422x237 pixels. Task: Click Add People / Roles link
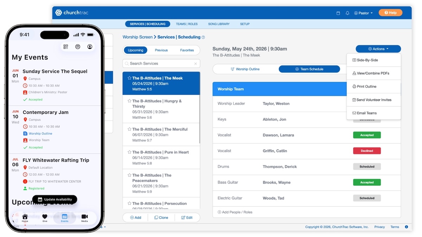[235, 212]
